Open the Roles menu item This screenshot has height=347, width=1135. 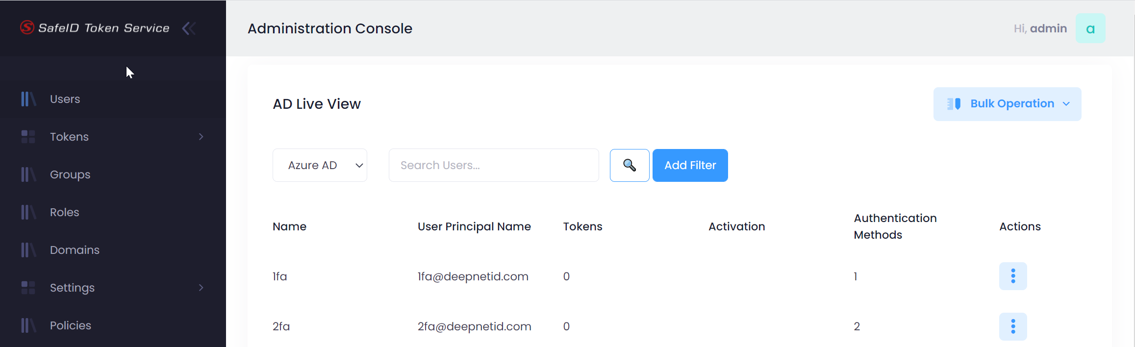click(65, 212)
